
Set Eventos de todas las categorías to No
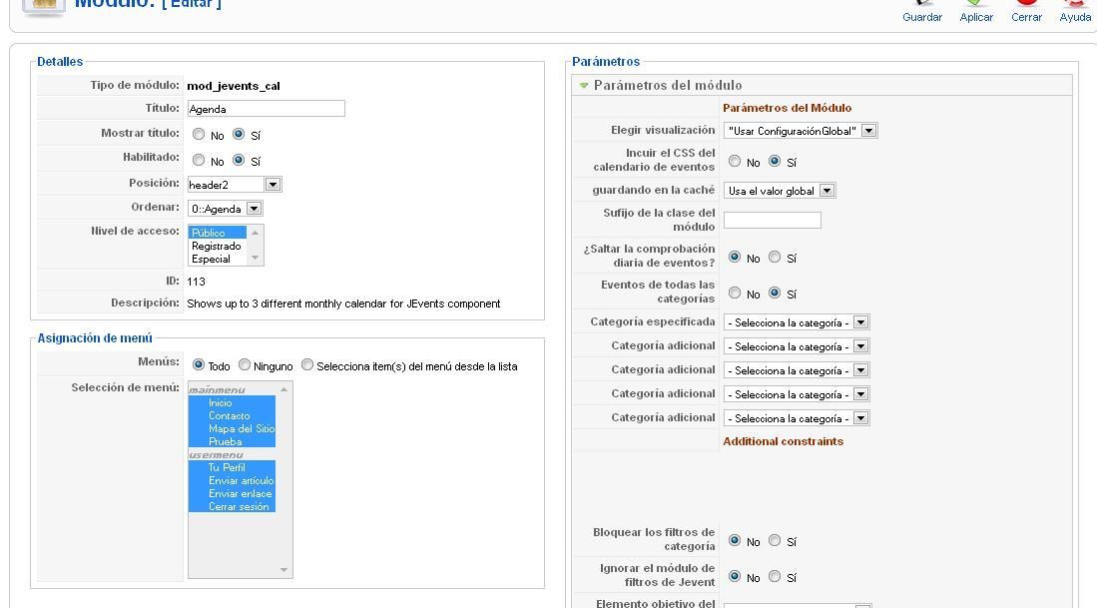[x=735, y=293]
